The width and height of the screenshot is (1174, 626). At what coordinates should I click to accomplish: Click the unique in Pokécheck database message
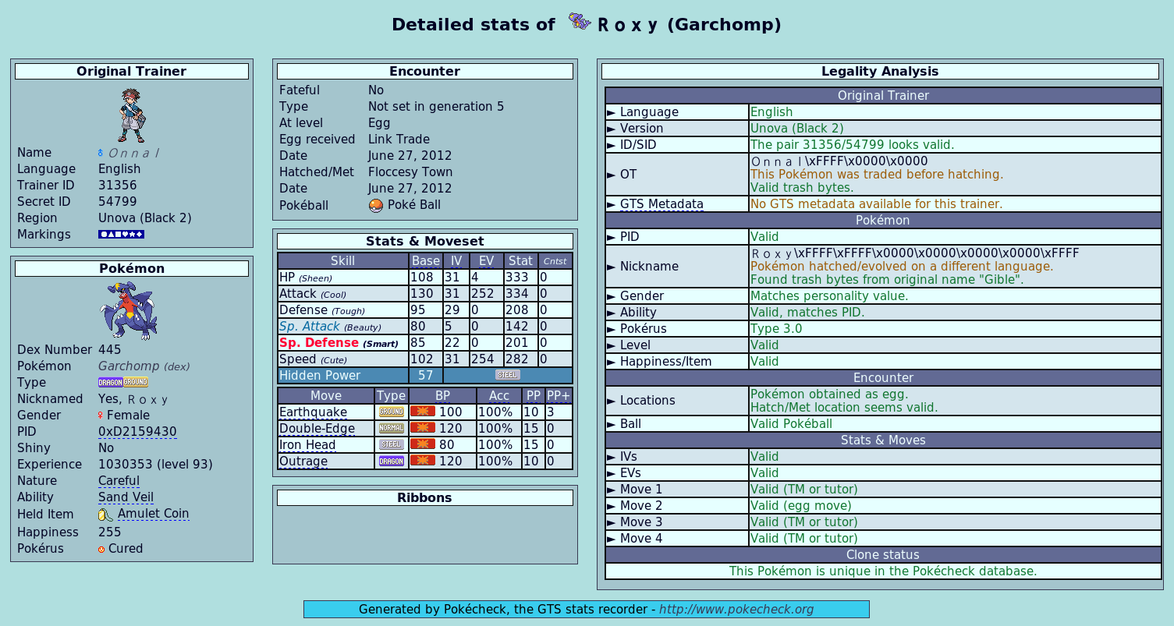pos(883,571)
